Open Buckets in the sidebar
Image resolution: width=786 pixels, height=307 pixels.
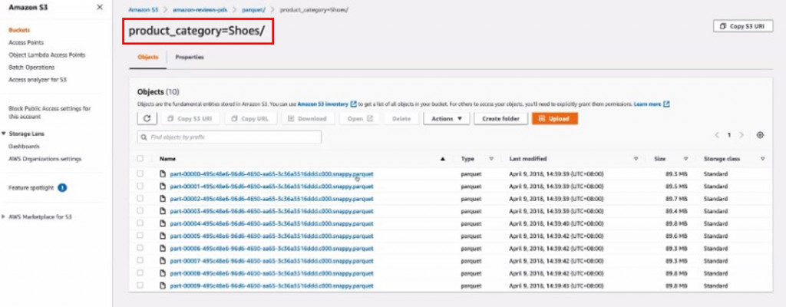click(x=19, y=30)
